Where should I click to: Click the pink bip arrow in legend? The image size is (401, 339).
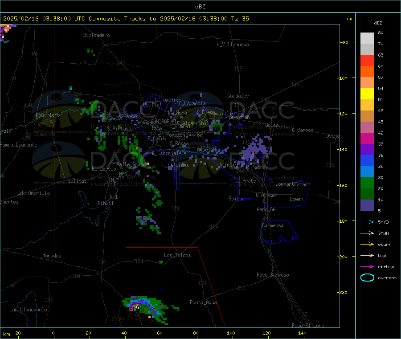click(367, 255)
